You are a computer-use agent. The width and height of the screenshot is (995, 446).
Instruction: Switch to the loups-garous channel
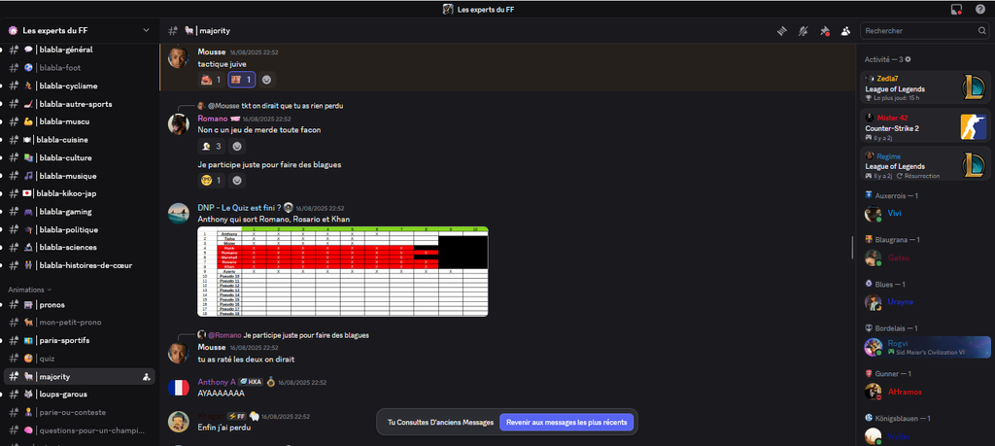pyautogui.click(x=61, y=395)
